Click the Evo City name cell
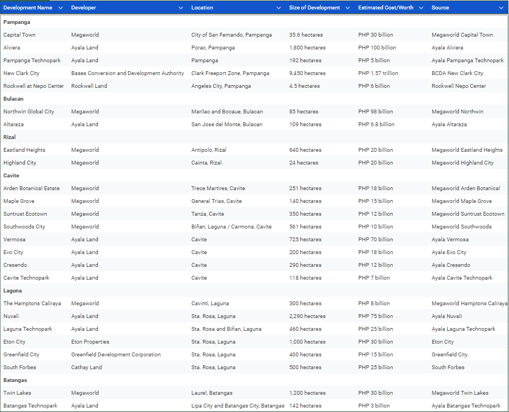The image size is (509, 412). point(13,252)
